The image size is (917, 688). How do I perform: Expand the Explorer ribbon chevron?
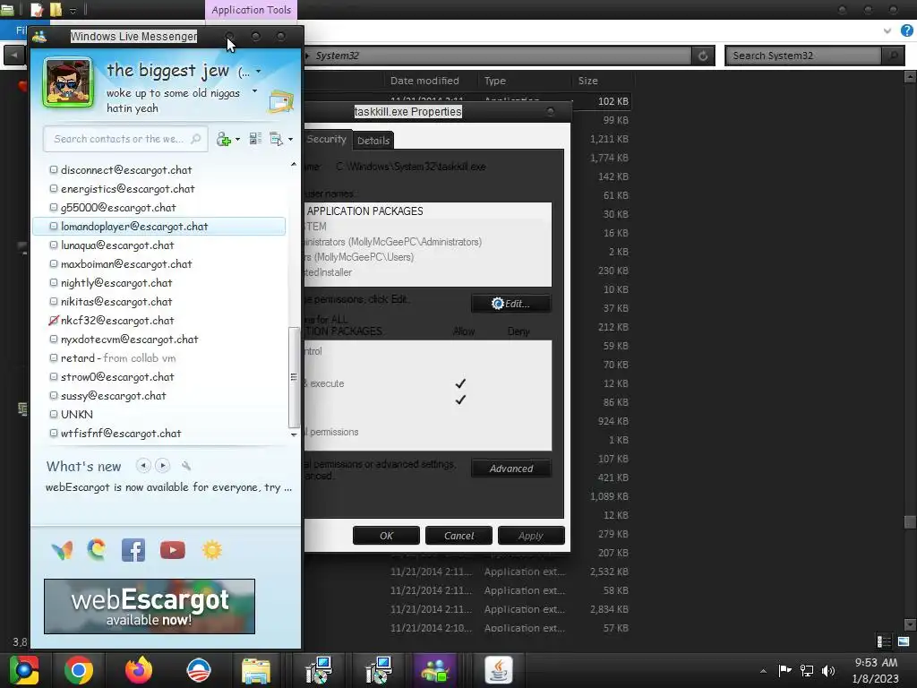(x=887, y=31)
